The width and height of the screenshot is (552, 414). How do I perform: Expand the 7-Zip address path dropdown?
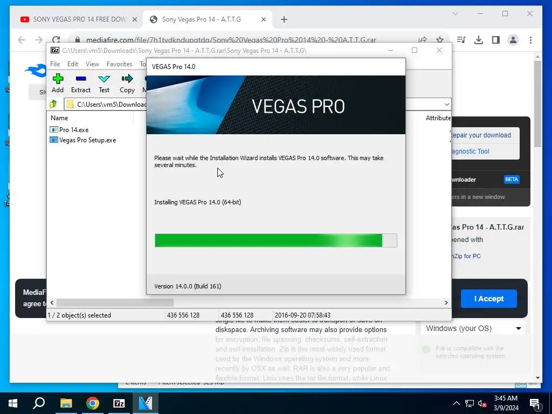(446, 105)
